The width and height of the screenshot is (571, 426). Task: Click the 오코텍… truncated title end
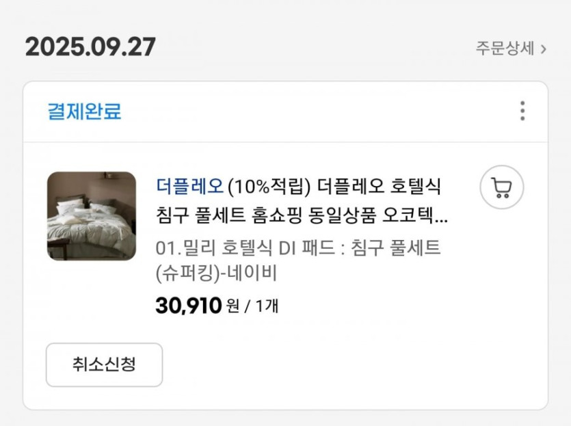click(421, 218)
